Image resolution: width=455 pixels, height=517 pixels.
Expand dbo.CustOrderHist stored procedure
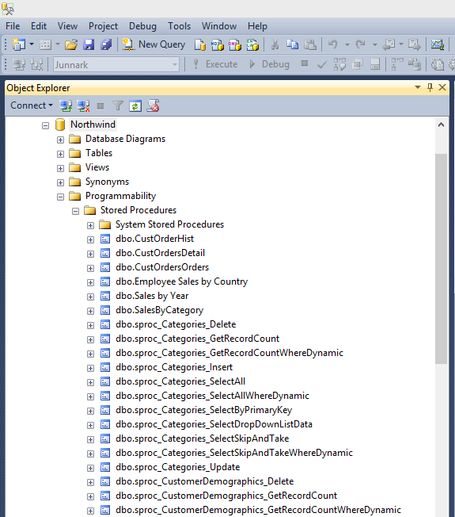[90, 239]
